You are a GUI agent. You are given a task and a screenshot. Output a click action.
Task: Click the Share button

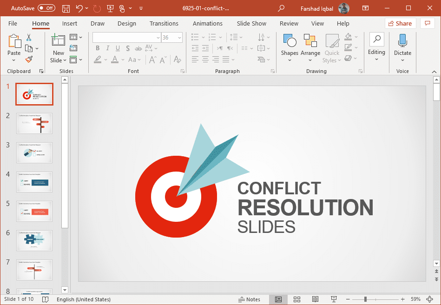tap(400, 24)
